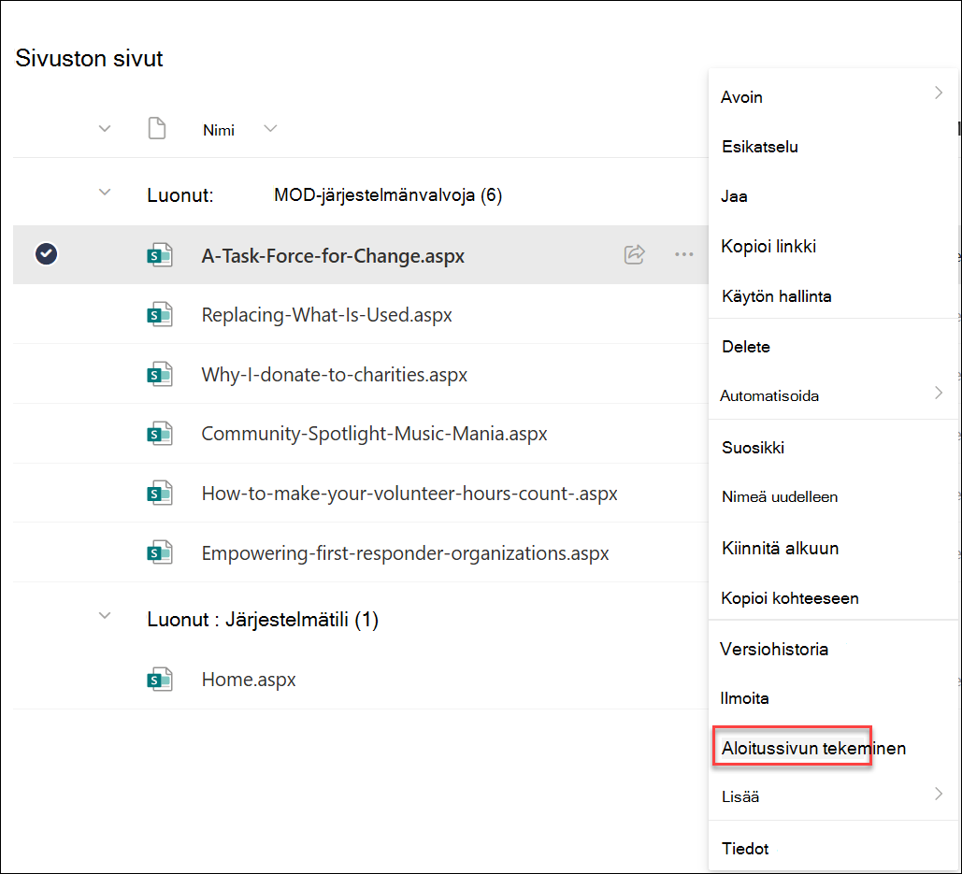Open Home.aspx file link
Image resolution: width=962 pixels, height=874 pixels.
(x=249, y=680)
